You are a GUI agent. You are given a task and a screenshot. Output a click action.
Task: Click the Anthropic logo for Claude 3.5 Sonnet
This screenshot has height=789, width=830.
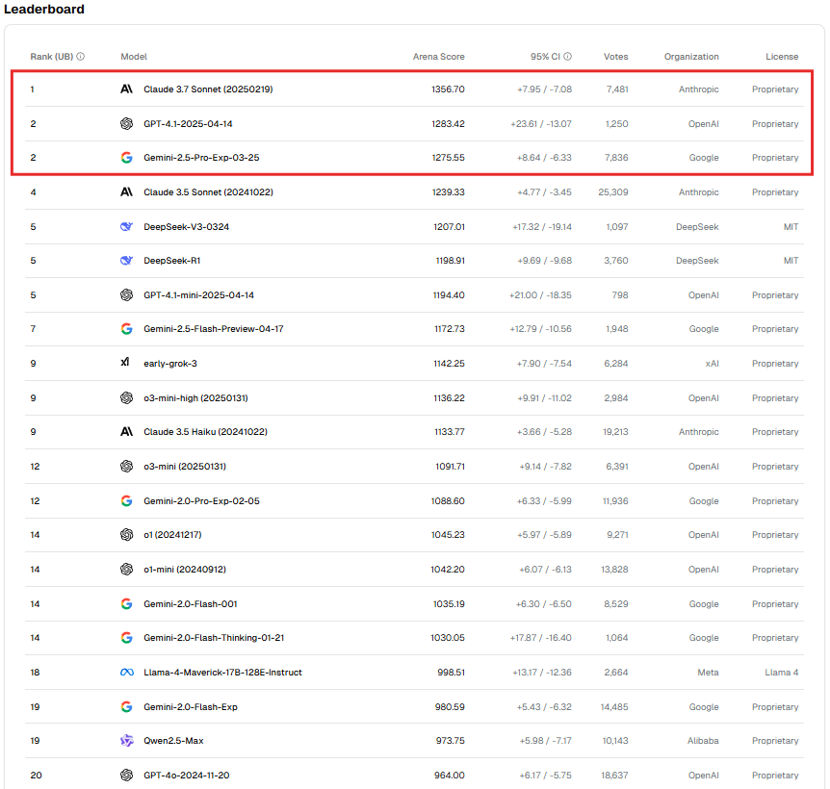click(x=126, y=192)
